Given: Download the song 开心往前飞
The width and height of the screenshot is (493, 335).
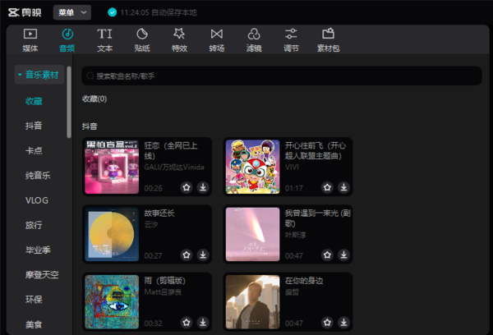Looking at the screenshot, I should [343, 187].
